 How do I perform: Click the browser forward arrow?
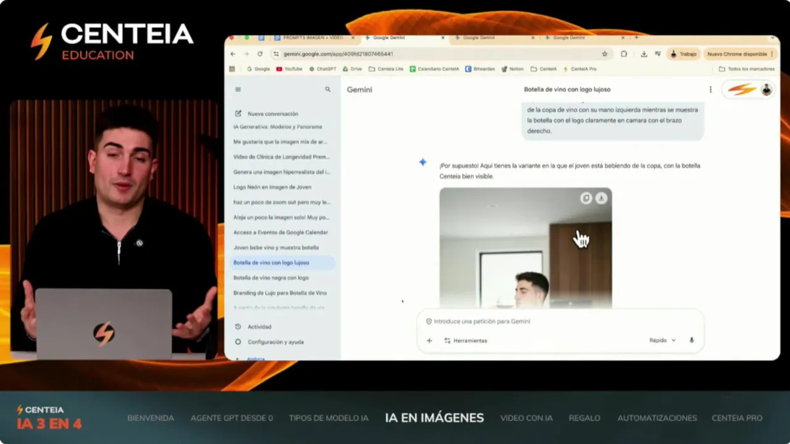246,54
